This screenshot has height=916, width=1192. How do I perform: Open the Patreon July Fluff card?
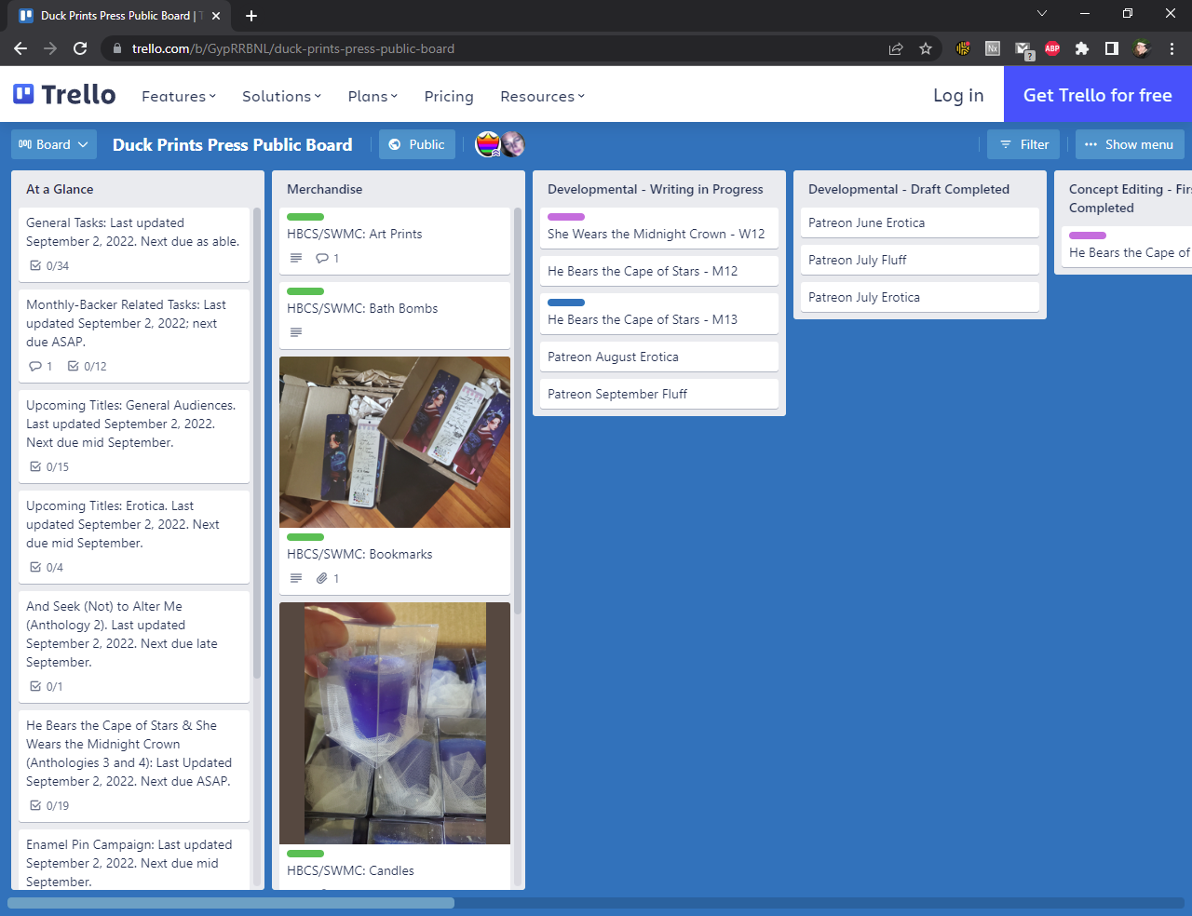pos(920,260)
